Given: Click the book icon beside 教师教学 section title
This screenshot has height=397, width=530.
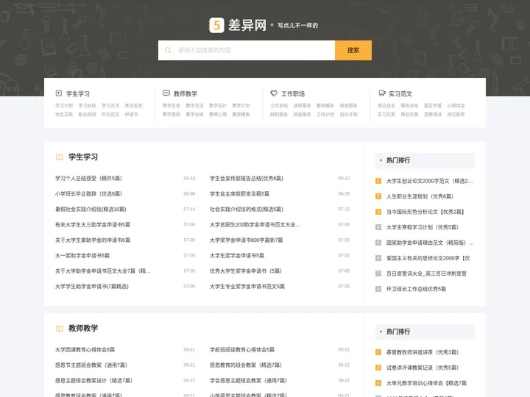Looking at the screenshot, I should (60, 329).
